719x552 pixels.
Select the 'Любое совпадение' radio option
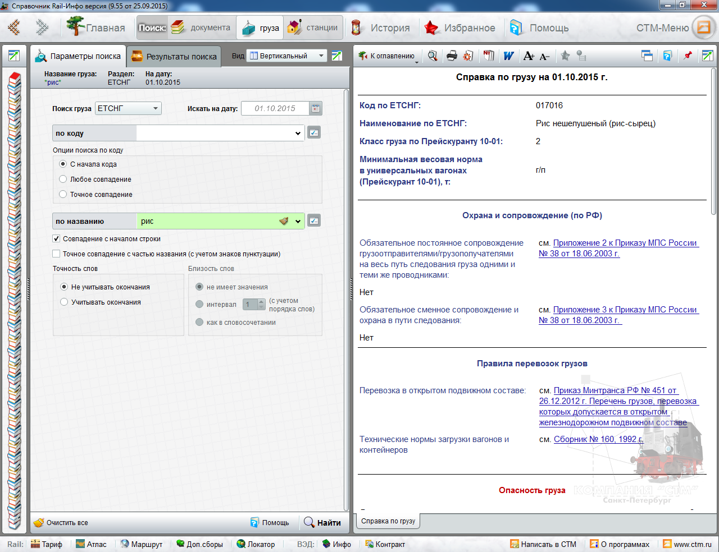click(63, 180)
